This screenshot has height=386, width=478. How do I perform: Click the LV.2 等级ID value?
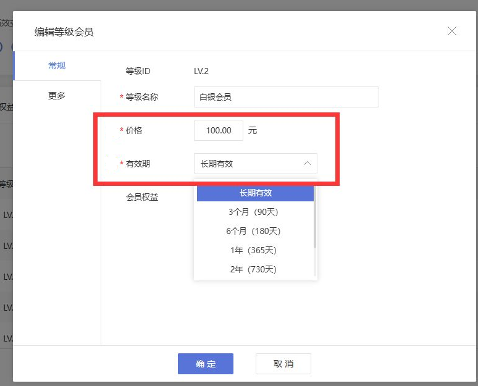[x=201, y=72]
